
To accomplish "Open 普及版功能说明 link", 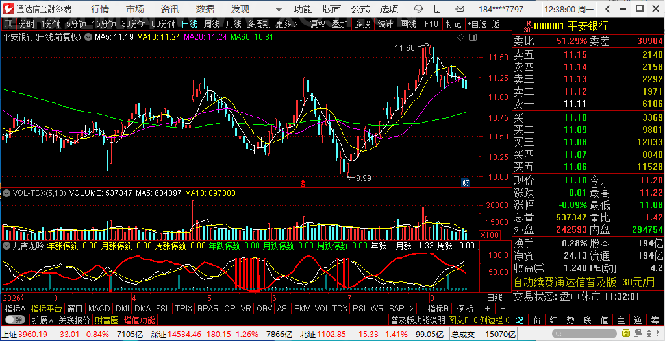I will point(418,320).
